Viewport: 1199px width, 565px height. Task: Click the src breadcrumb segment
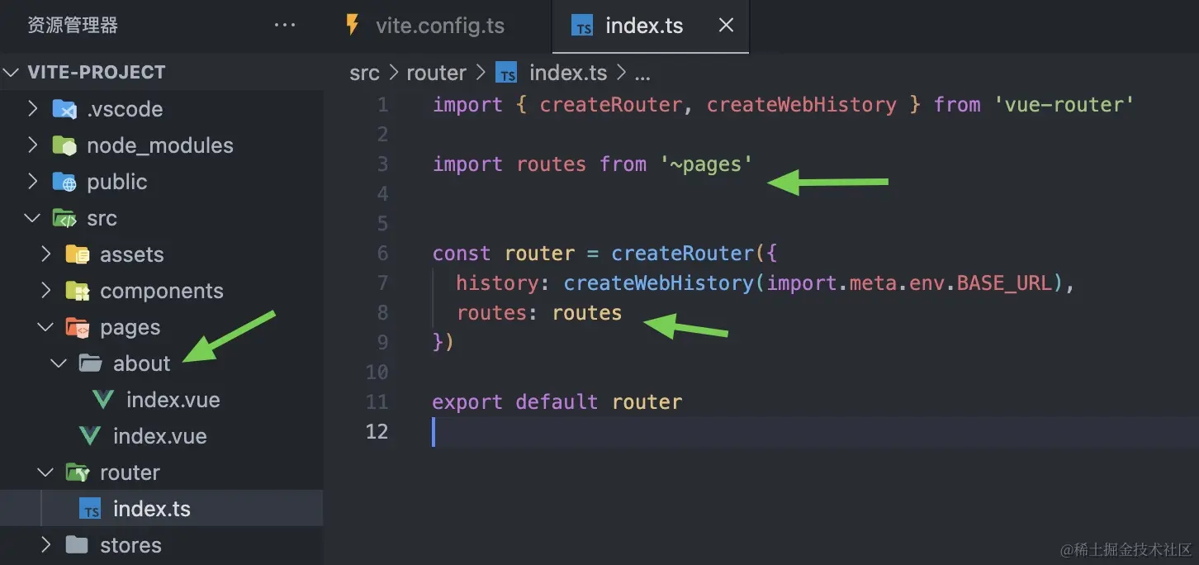point(365,73)
